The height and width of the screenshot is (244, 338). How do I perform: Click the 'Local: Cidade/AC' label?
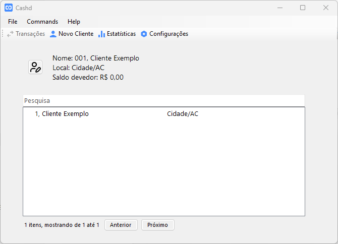tap(79, 68)
